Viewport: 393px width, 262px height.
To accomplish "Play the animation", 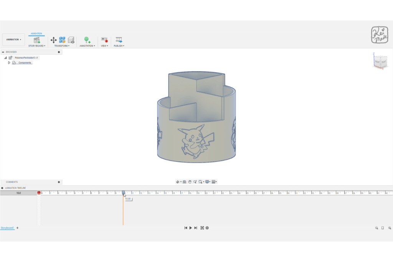I will point(191,228).
